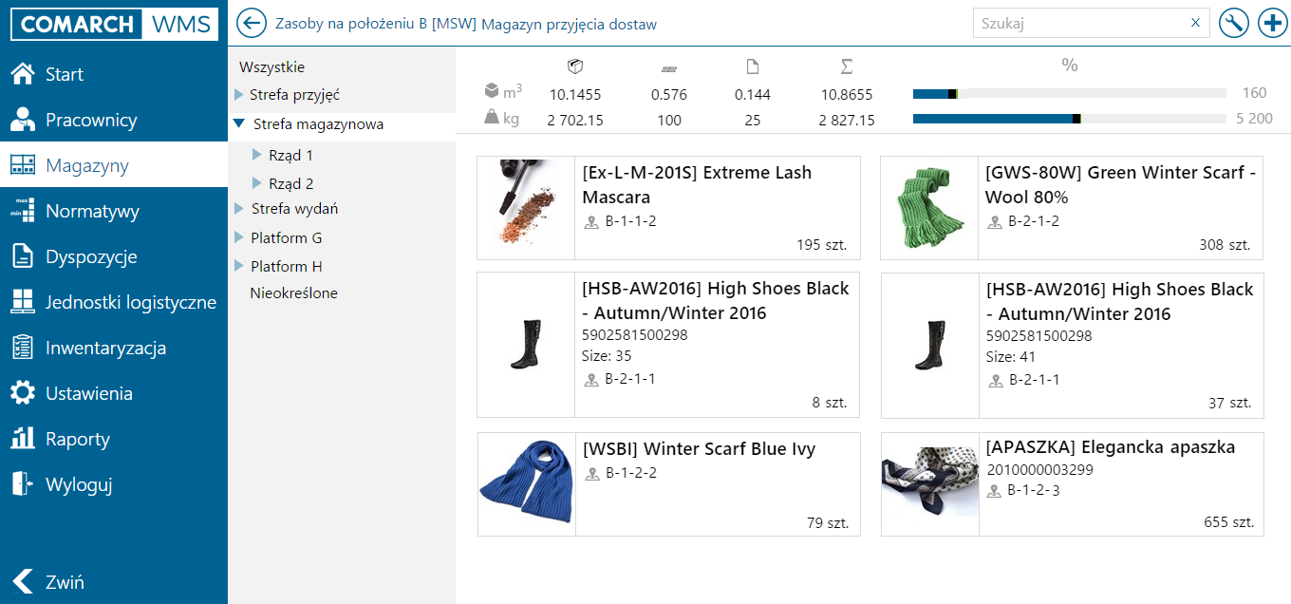Clear the search field with X
This screenshot has height=604, width=1291.
pos(1195,23)
